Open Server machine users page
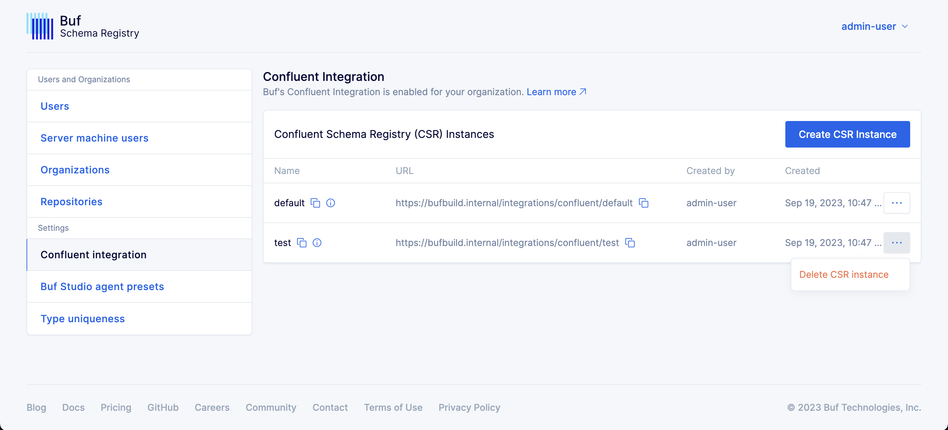This screenshot has height=430, width=948. point(139,138)
